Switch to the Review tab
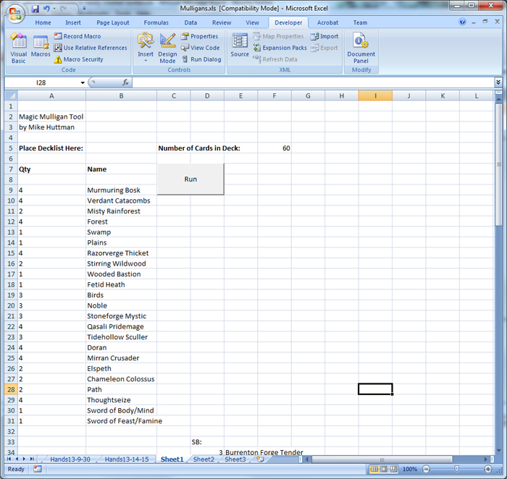Viewport: 507px width, 479px height. [x=222, y=22]
